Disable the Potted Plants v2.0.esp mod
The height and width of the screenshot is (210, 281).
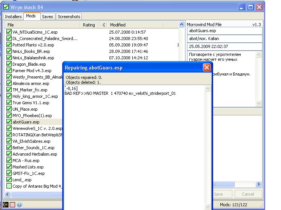coord(9,45)
